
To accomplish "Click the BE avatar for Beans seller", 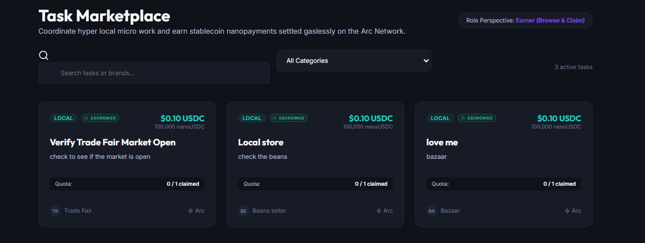I will (x=243, y=211).
